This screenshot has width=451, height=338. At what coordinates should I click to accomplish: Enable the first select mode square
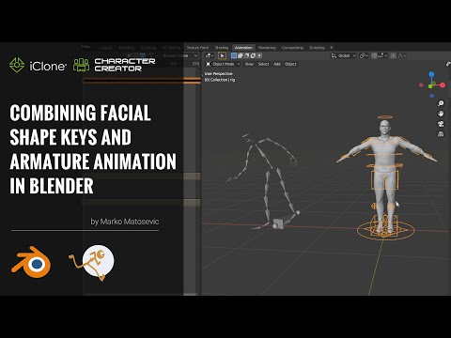tap(234, 55)
